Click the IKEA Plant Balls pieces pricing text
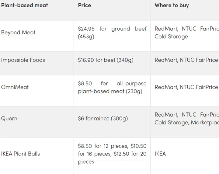Image resolution: width=219 pixels, height=174 pixels. 112,154
